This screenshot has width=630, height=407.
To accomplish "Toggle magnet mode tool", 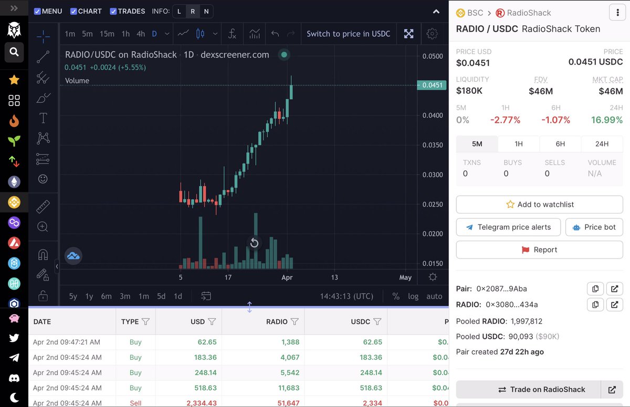I will pyautogui.click(x=43, y=254).
